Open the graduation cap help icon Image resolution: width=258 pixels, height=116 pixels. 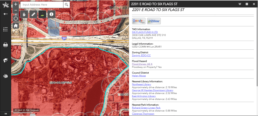click(x=5, y=60)
